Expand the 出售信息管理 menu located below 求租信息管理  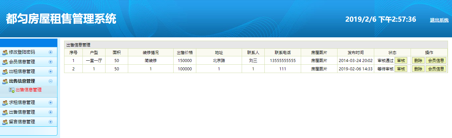coord(51,112)
